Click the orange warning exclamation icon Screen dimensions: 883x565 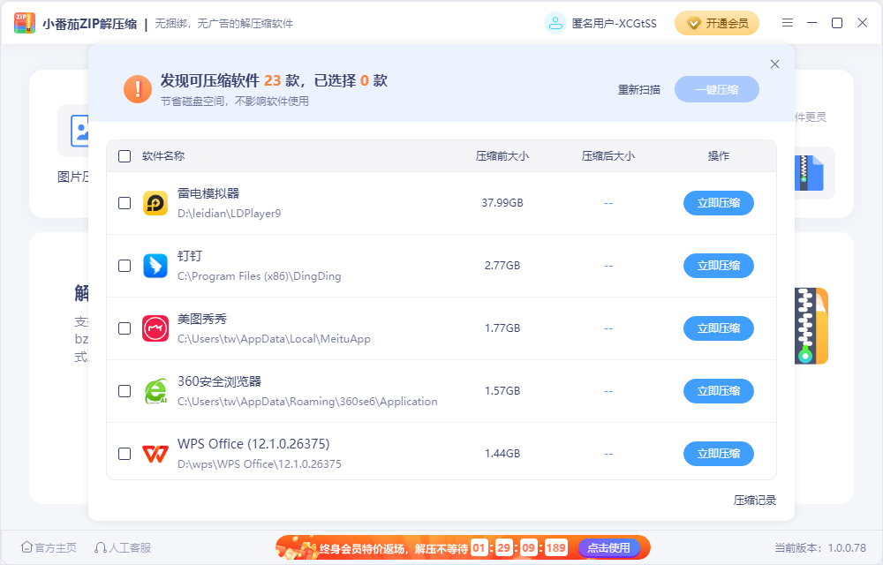pyautogui.click(x=138, y=89)
